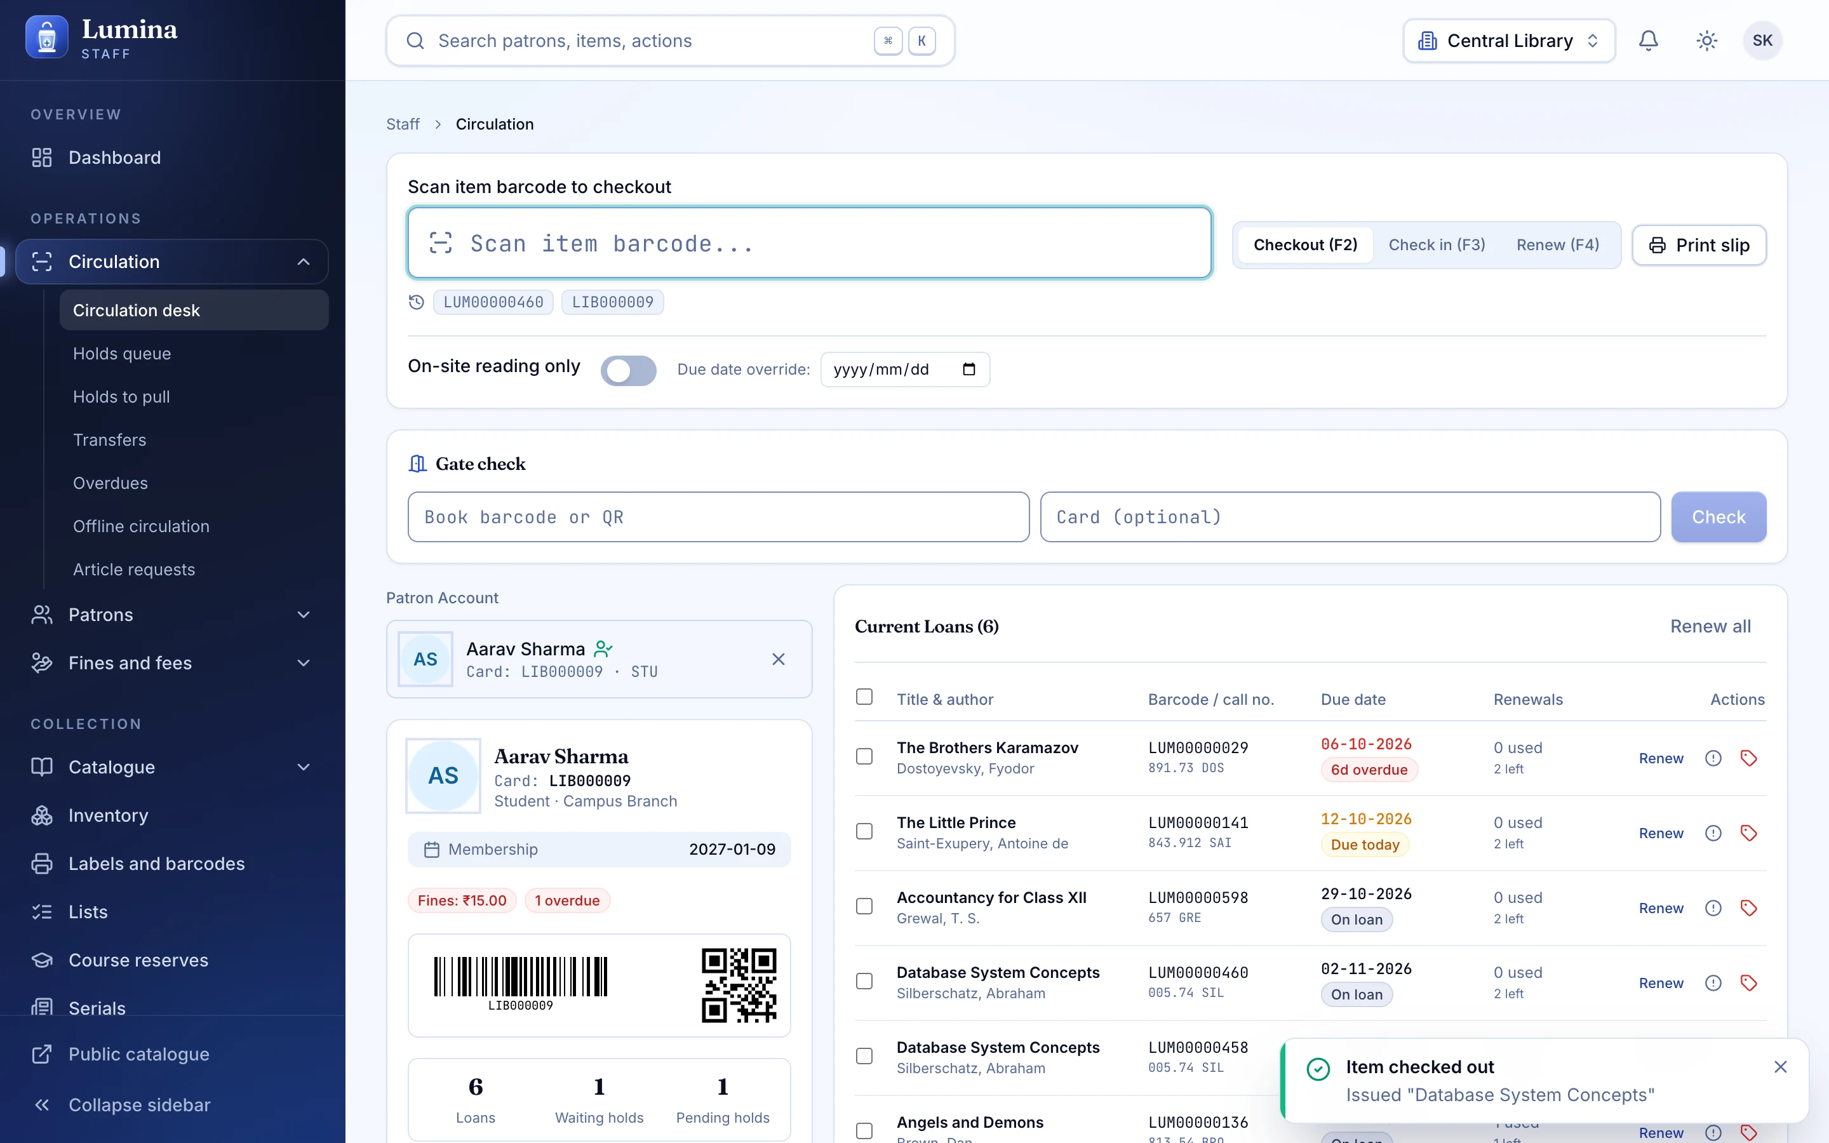Clear the selected patron Aarav Sharma
Screen dimensions: 1829x1143
click(x=779, y=659)
